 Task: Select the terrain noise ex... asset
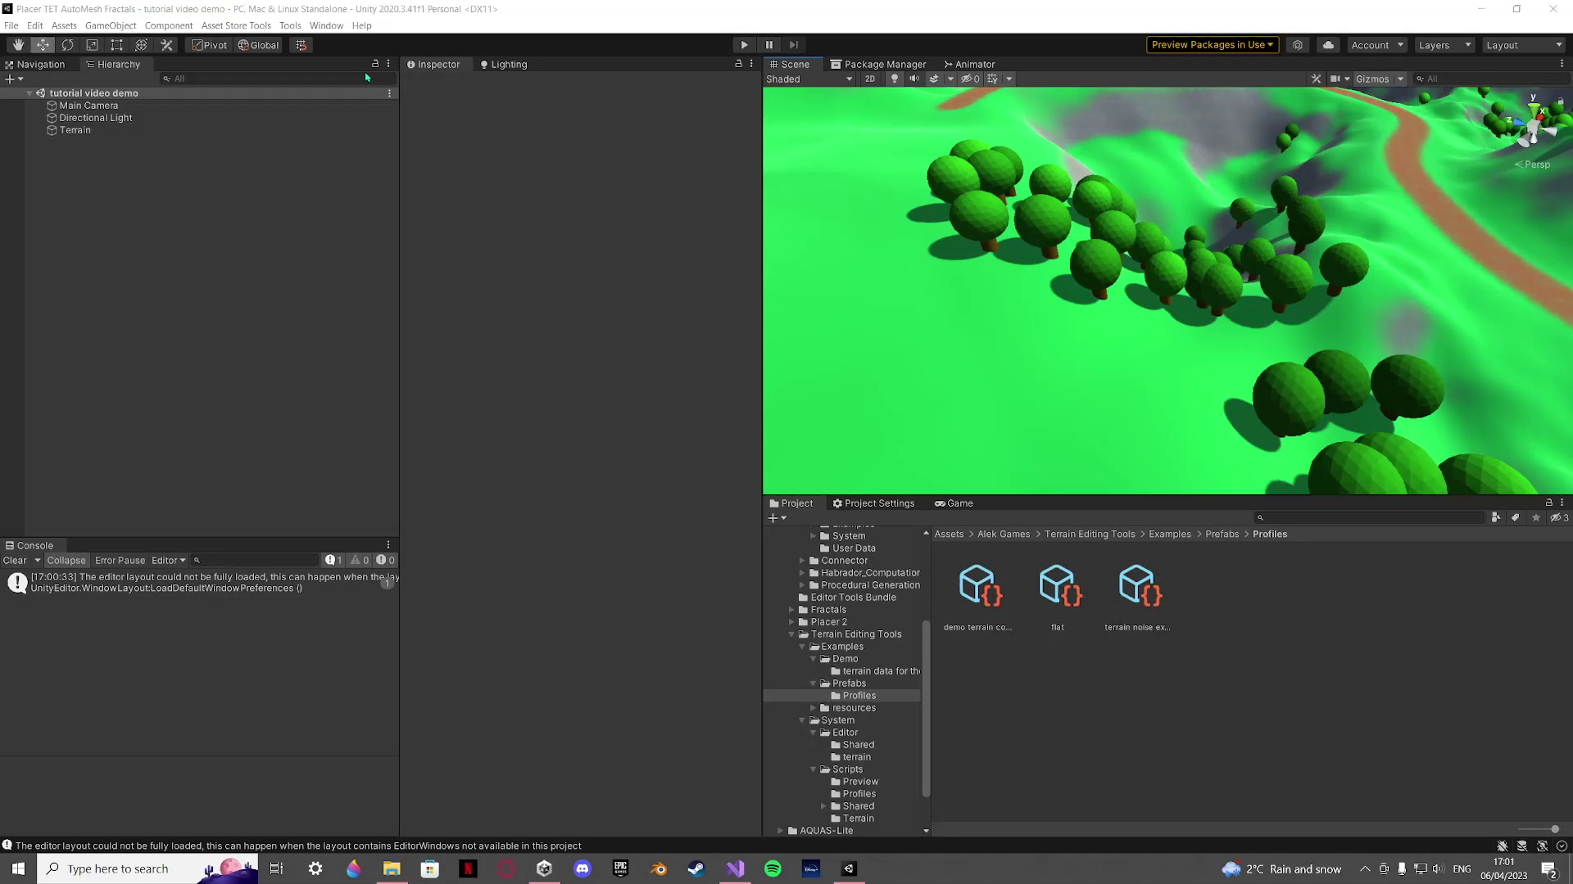coord(1137,597)
